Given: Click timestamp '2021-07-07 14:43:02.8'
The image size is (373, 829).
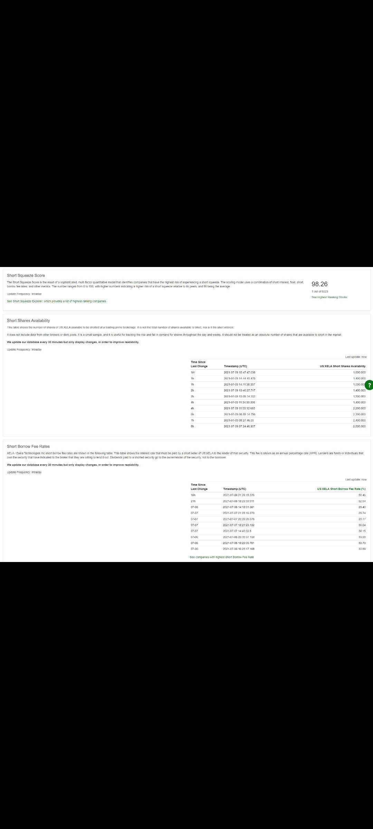Looking at the screenshot, I should pyautogui.click(x=237, y=531).
